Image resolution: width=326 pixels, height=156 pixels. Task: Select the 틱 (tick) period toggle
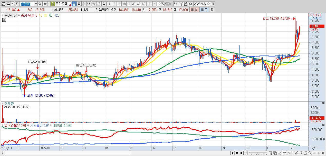coord(104,4)
